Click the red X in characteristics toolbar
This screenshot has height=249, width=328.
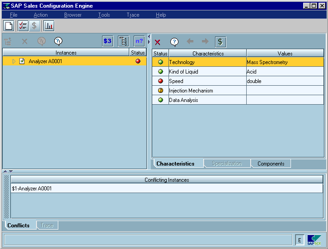pyautogui.click(x=158, y=42)
